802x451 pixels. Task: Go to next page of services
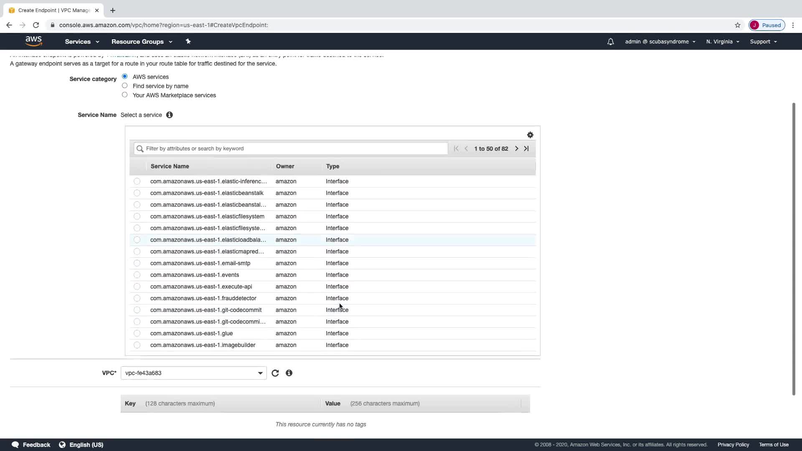coord(517,149)
